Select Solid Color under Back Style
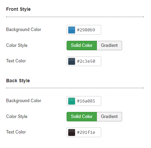The image size is (151, 148). pos(82,117)
